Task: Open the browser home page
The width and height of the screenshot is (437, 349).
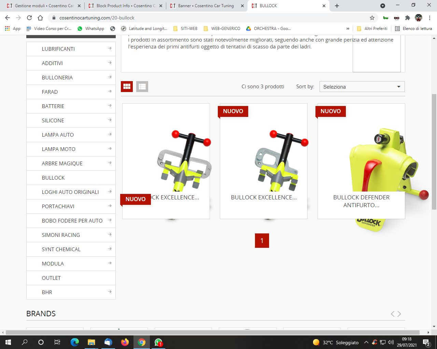Action: point(40,18)
